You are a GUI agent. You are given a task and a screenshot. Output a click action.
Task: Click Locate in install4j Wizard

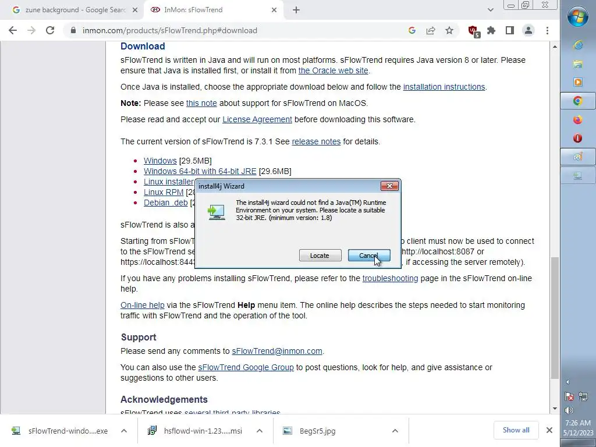click(x=320, y=256)
